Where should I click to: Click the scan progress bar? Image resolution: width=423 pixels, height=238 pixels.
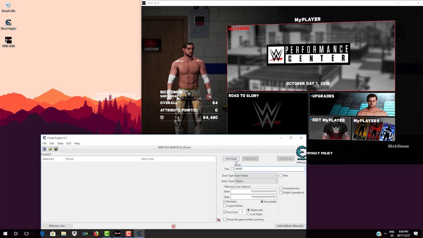click(x=177, y=150)
